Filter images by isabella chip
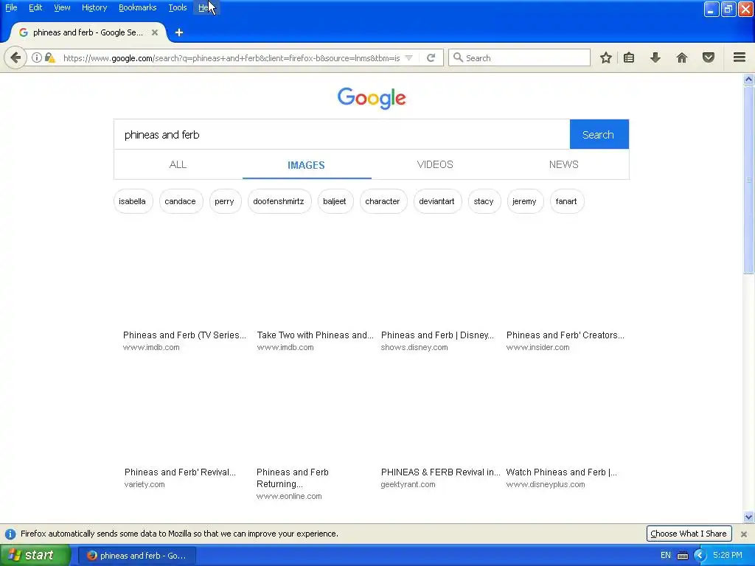 click(x=133, y=201)
